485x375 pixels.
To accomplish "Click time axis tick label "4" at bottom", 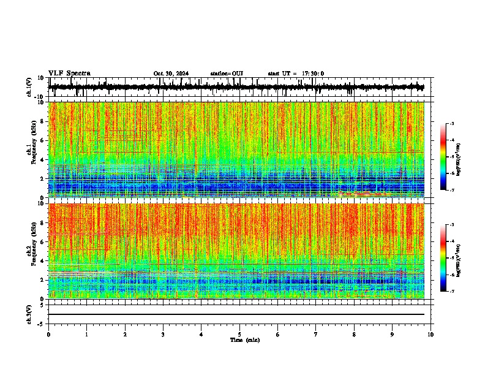I will point(201,335).
